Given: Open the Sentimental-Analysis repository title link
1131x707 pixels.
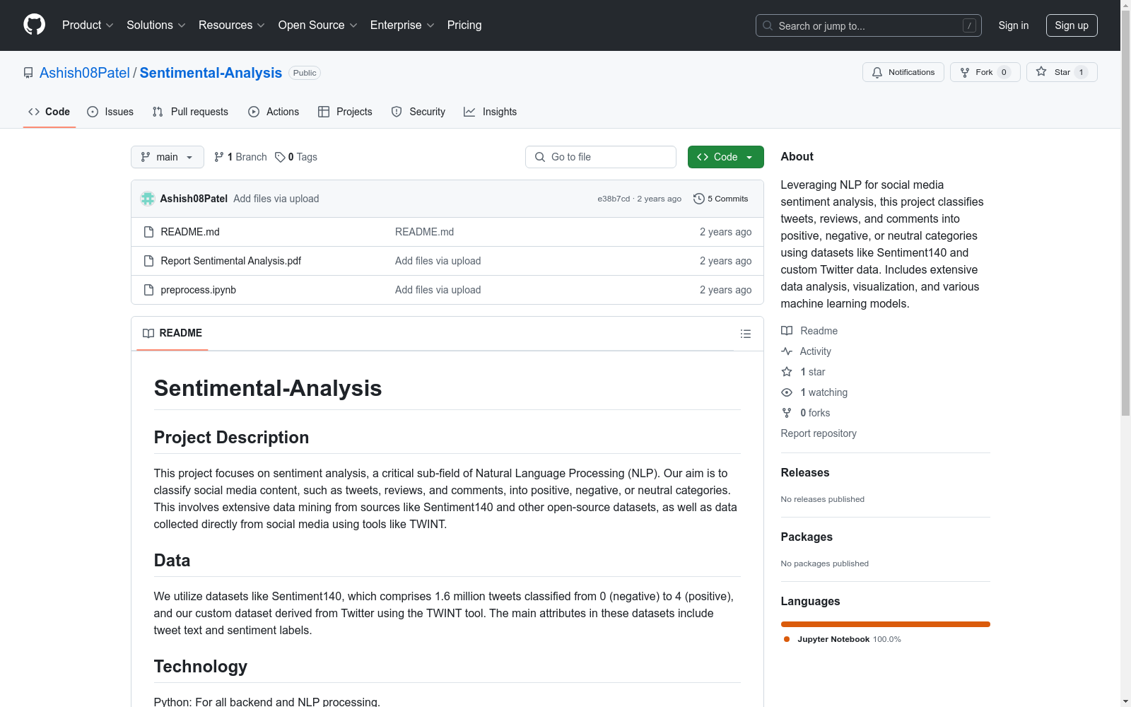Looking at the screenshot, I should pyautogui.click(x=211, y=73).
